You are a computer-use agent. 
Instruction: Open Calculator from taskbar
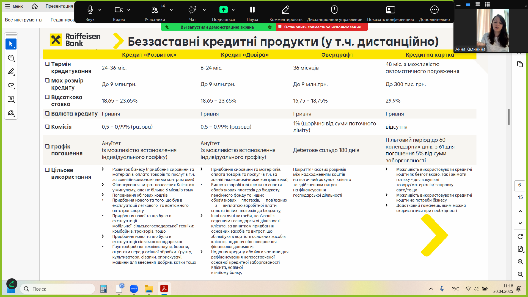pos(103,289)
